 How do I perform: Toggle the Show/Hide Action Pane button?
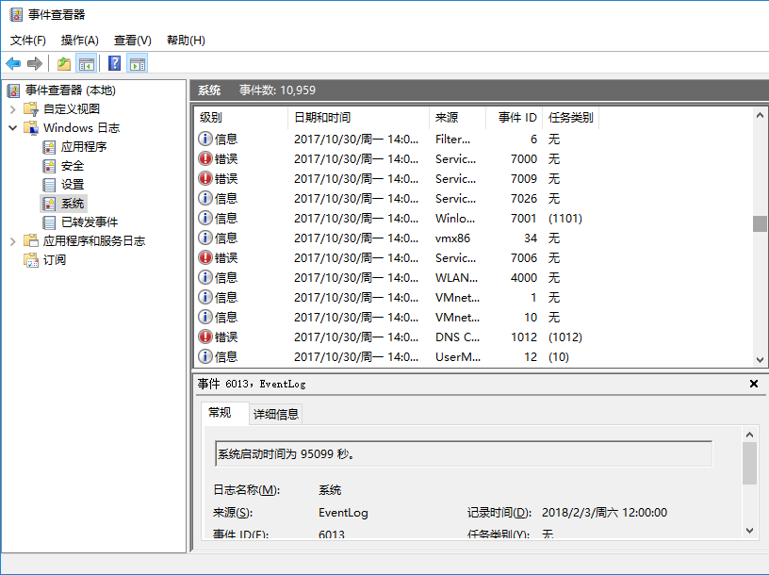pos(138,63)
